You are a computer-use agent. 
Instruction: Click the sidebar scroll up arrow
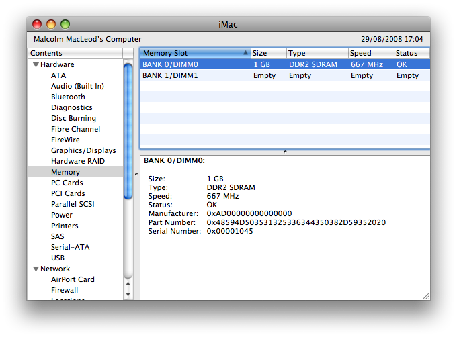tap(128, 283)
